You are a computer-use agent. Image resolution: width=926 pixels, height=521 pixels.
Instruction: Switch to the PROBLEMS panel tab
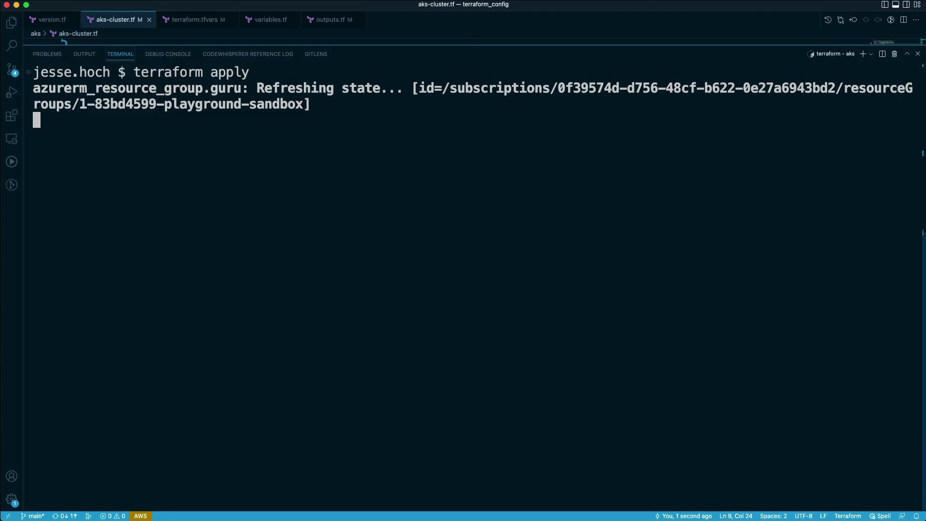pos(47,54)
